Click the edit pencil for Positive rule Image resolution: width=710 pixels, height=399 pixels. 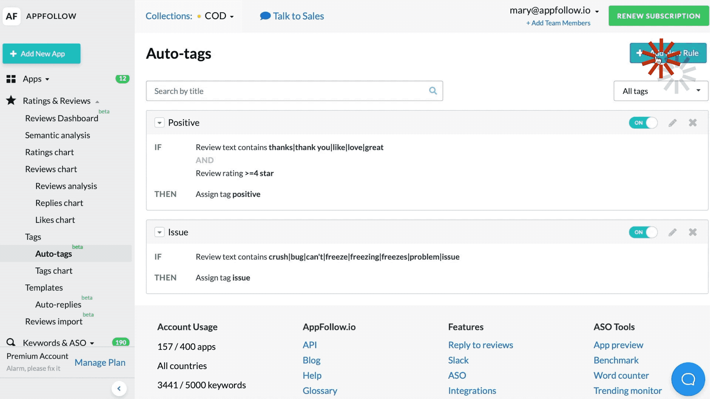pos(672,123)
